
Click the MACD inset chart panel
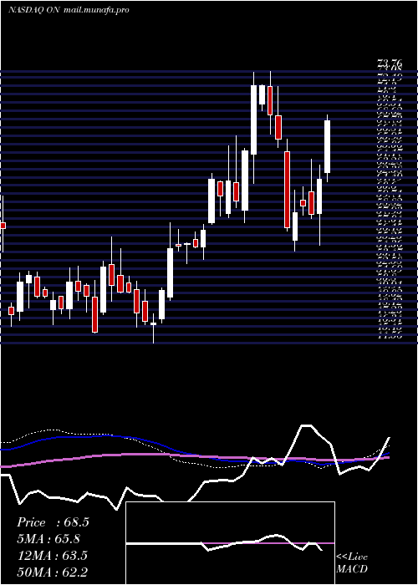(230, 543)
